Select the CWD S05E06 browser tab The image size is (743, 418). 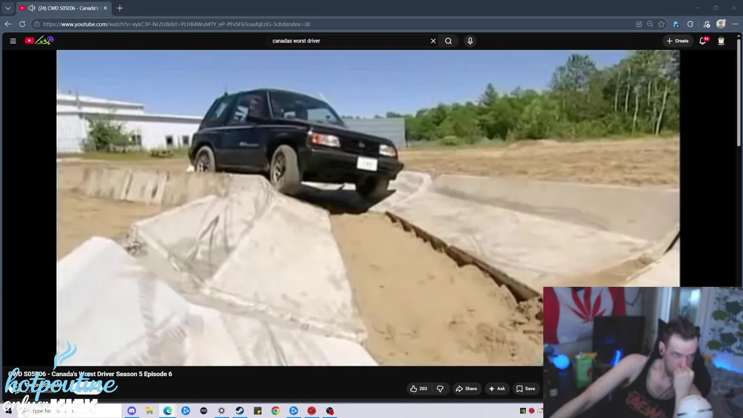(63, 8)
